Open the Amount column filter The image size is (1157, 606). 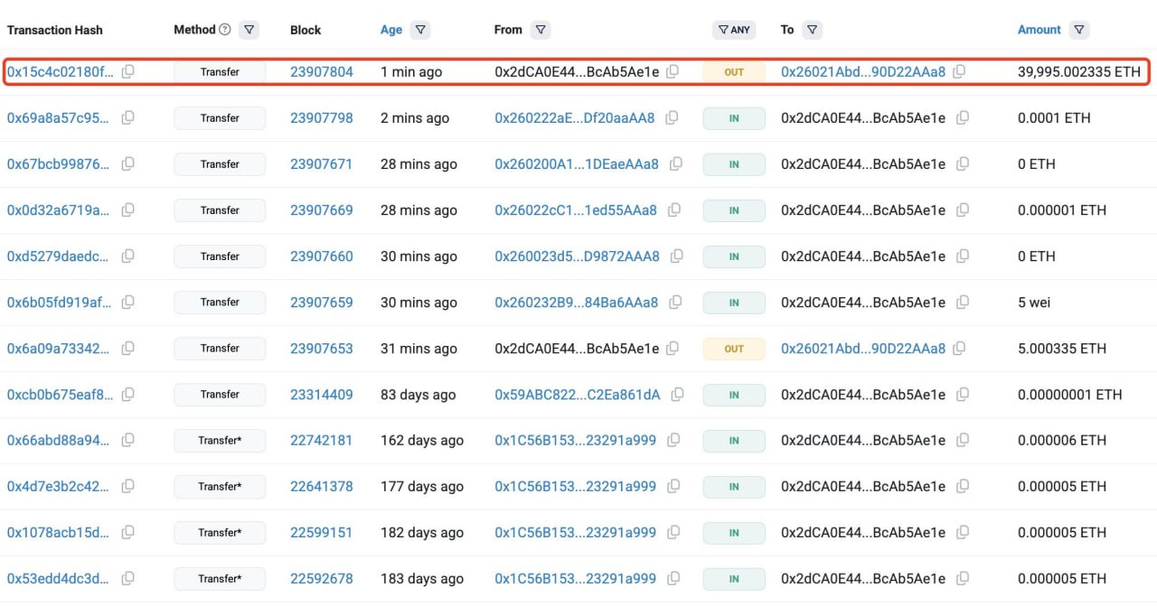[x=1078, y=30]
